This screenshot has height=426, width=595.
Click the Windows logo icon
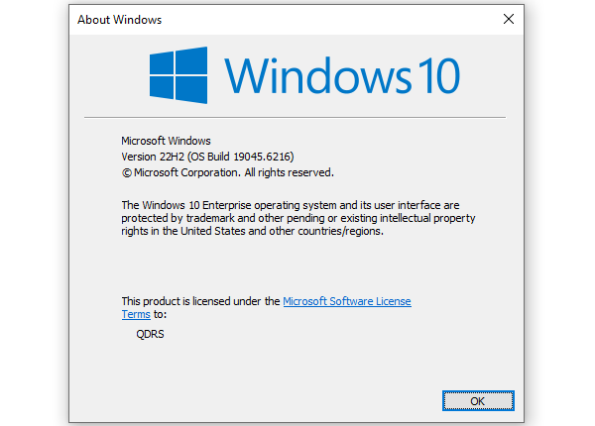(x=178, y=75)
